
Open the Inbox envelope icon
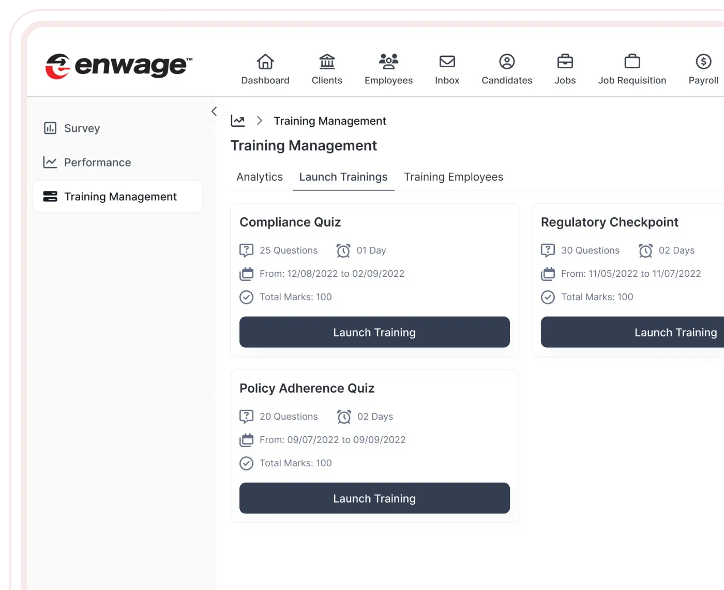pyautogui.click(x=447, y=62)
